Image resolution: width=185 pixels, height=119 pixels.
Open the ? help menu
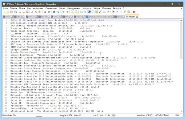tap(123, 8)
